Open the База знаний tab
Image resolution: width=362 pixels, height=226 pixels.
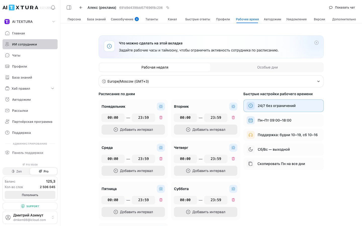tap(96, 19)
